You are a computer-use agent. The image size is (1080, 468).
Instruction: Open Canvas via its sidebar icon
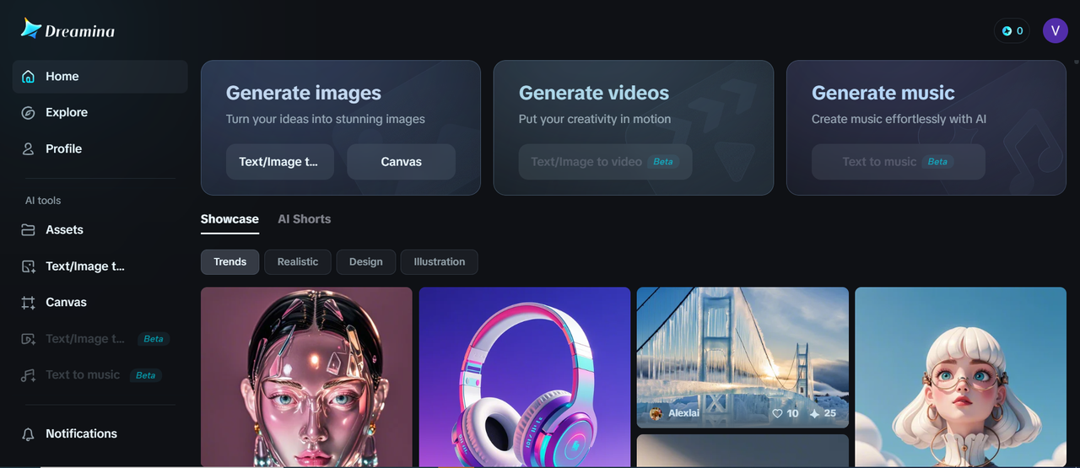click(29, 303)
